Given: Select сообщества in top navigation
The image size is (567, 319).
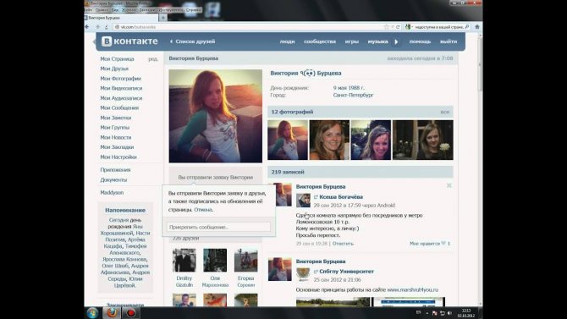Looking at the screenshot, I should [320, 41].
